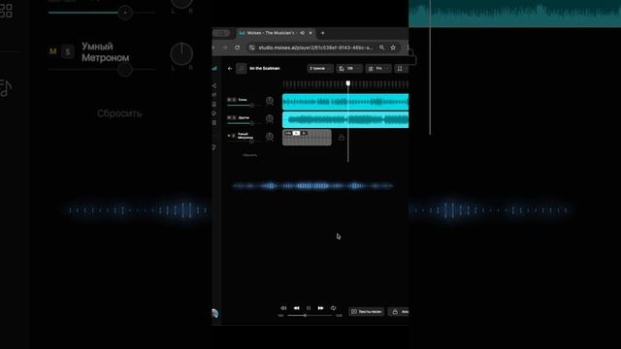Pause playback

point(309,308)
